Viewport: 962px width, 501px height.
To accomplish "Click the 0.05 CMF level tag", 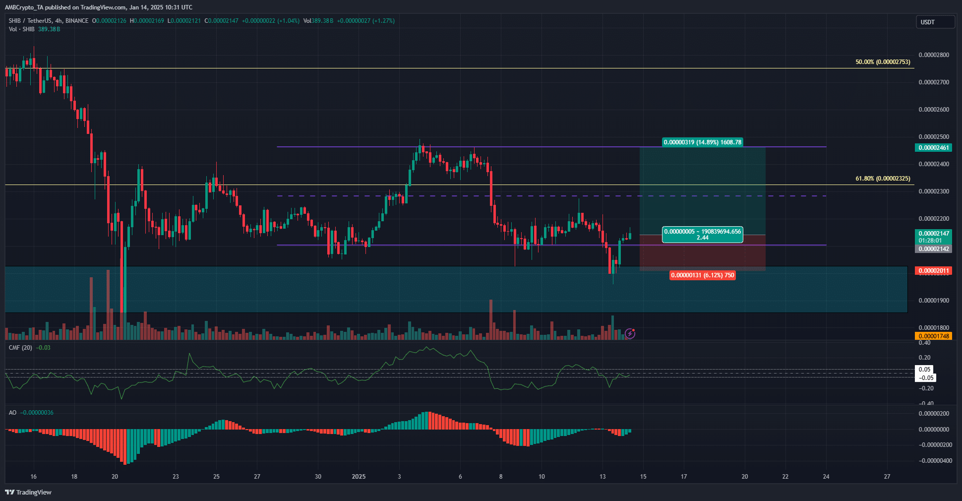I will 924,370.
